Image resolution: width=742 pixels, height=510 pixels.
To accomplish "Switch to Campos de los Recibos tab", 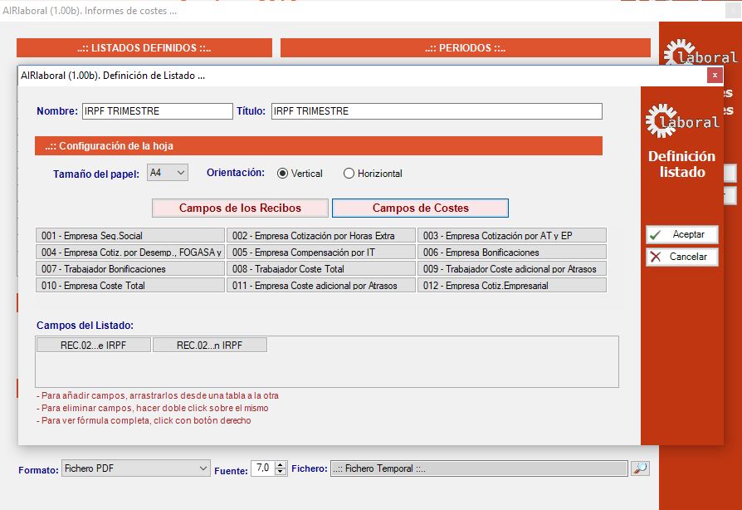I will click(x=241, y=208).
